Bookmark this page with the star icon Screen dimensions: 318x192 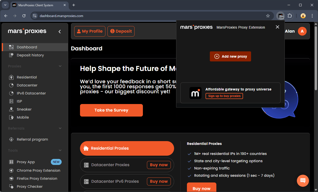coord(268,16)
